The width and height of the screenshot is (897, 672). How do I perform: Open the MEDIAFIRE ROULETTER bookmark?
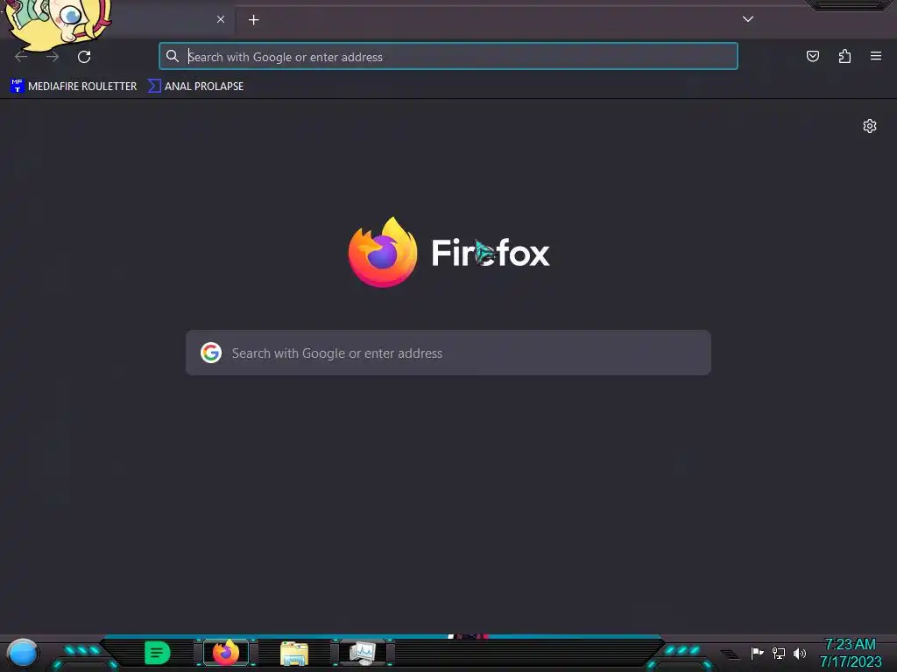(74, 87)
